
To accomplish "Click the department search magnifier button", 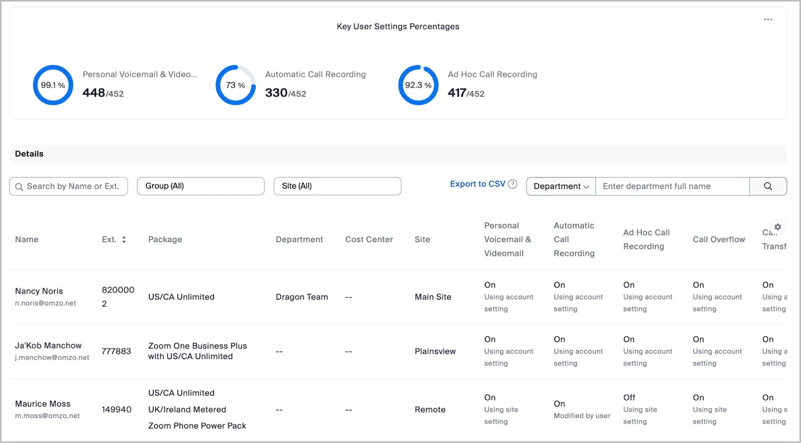I will click(768, 186).
